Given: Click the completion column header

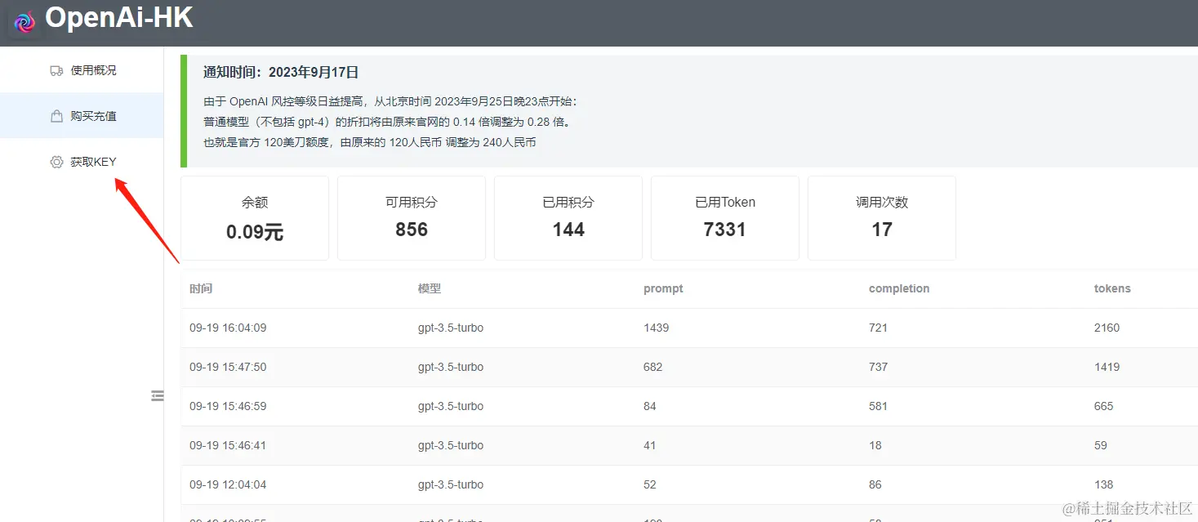Looking at the screenshot, I should tap(899, 288).
